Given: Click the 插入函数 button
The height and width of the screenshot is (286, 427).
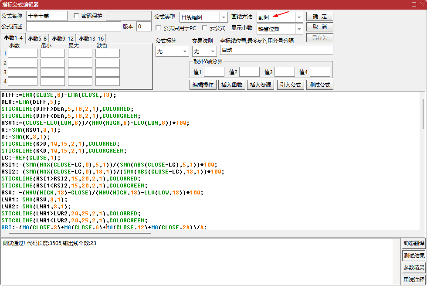Looking at the screenshot, I should 232,85.
